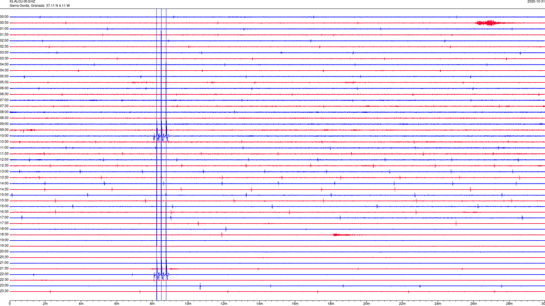Select the 04:00 trace time label
Viewport: 545px width, 306px height.
click(x=4, y=64)
